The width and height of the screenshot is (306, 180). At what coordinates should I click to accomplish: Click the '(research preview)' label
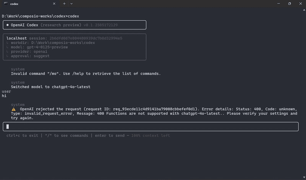pyautogui.click(x=61, y=25)
